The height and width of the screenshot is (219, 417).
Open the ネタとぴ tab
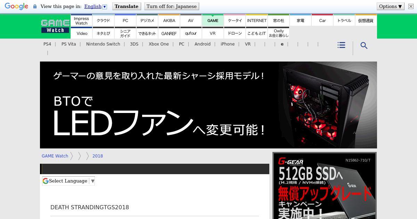103,33
